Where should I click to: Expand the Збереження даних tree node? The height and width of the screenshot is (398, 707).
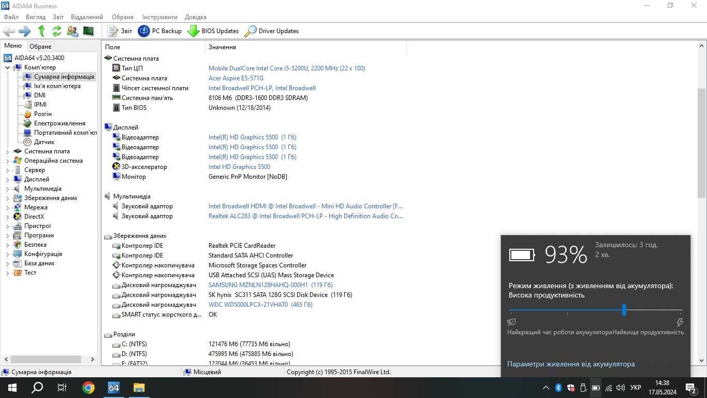point(7,198)
